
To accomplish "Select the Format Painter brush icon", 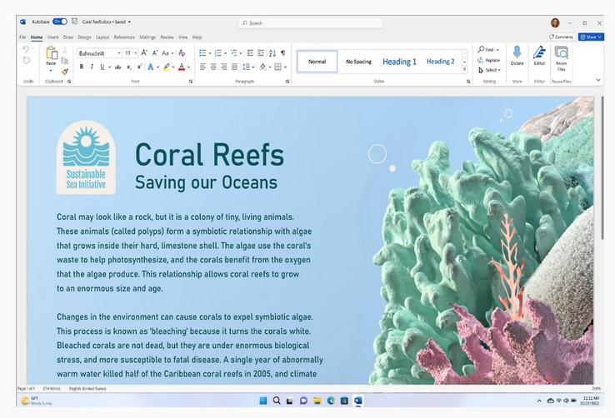I will 65,72.
